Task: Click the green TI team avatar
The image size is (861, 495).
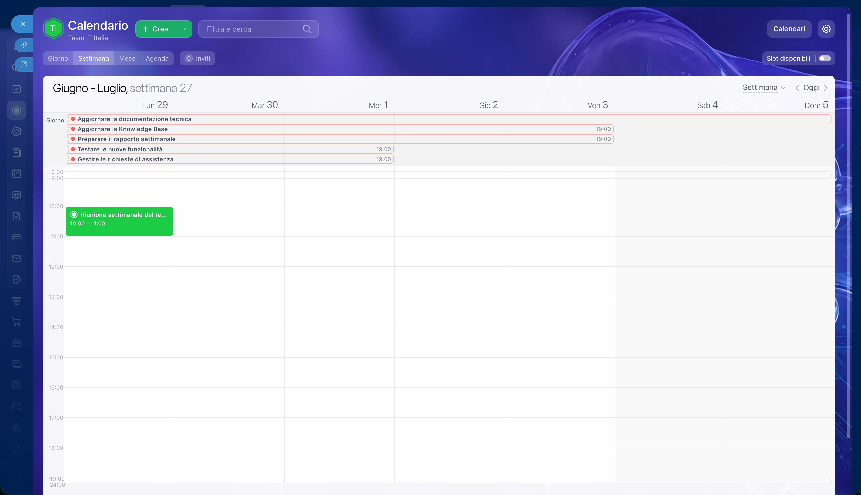Action: pos(53,28)
